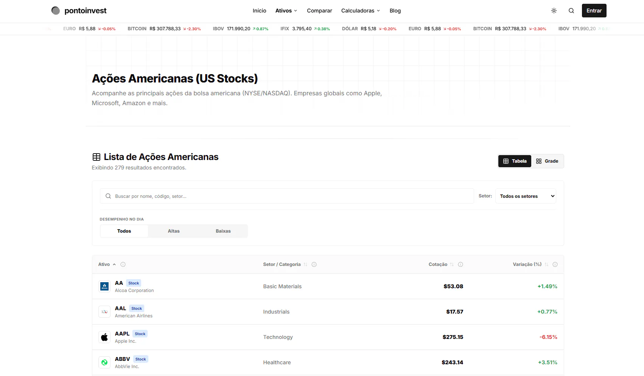The image size is (644, 376).
Task: Toggle the light/dark theme sun icon
Action: click(x=554, y=11)
